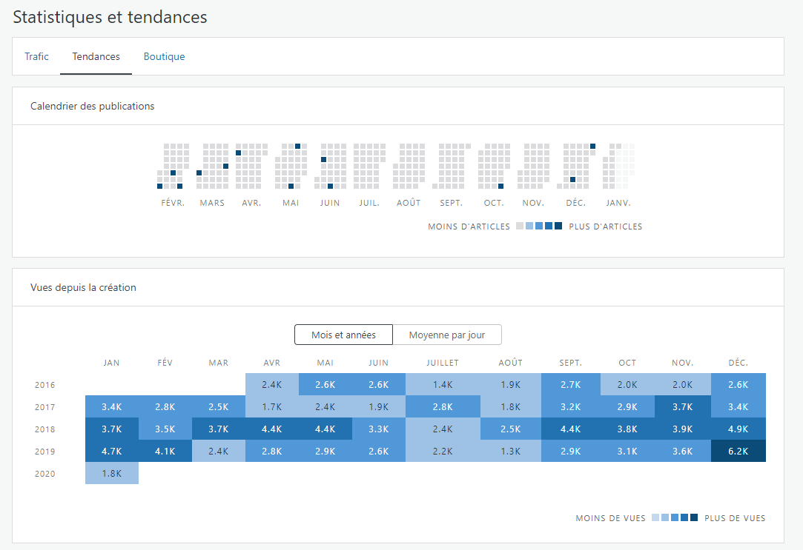Click the dark-blue post day at top of December calendar
The image size is (803, 550).
click(592, 146)
